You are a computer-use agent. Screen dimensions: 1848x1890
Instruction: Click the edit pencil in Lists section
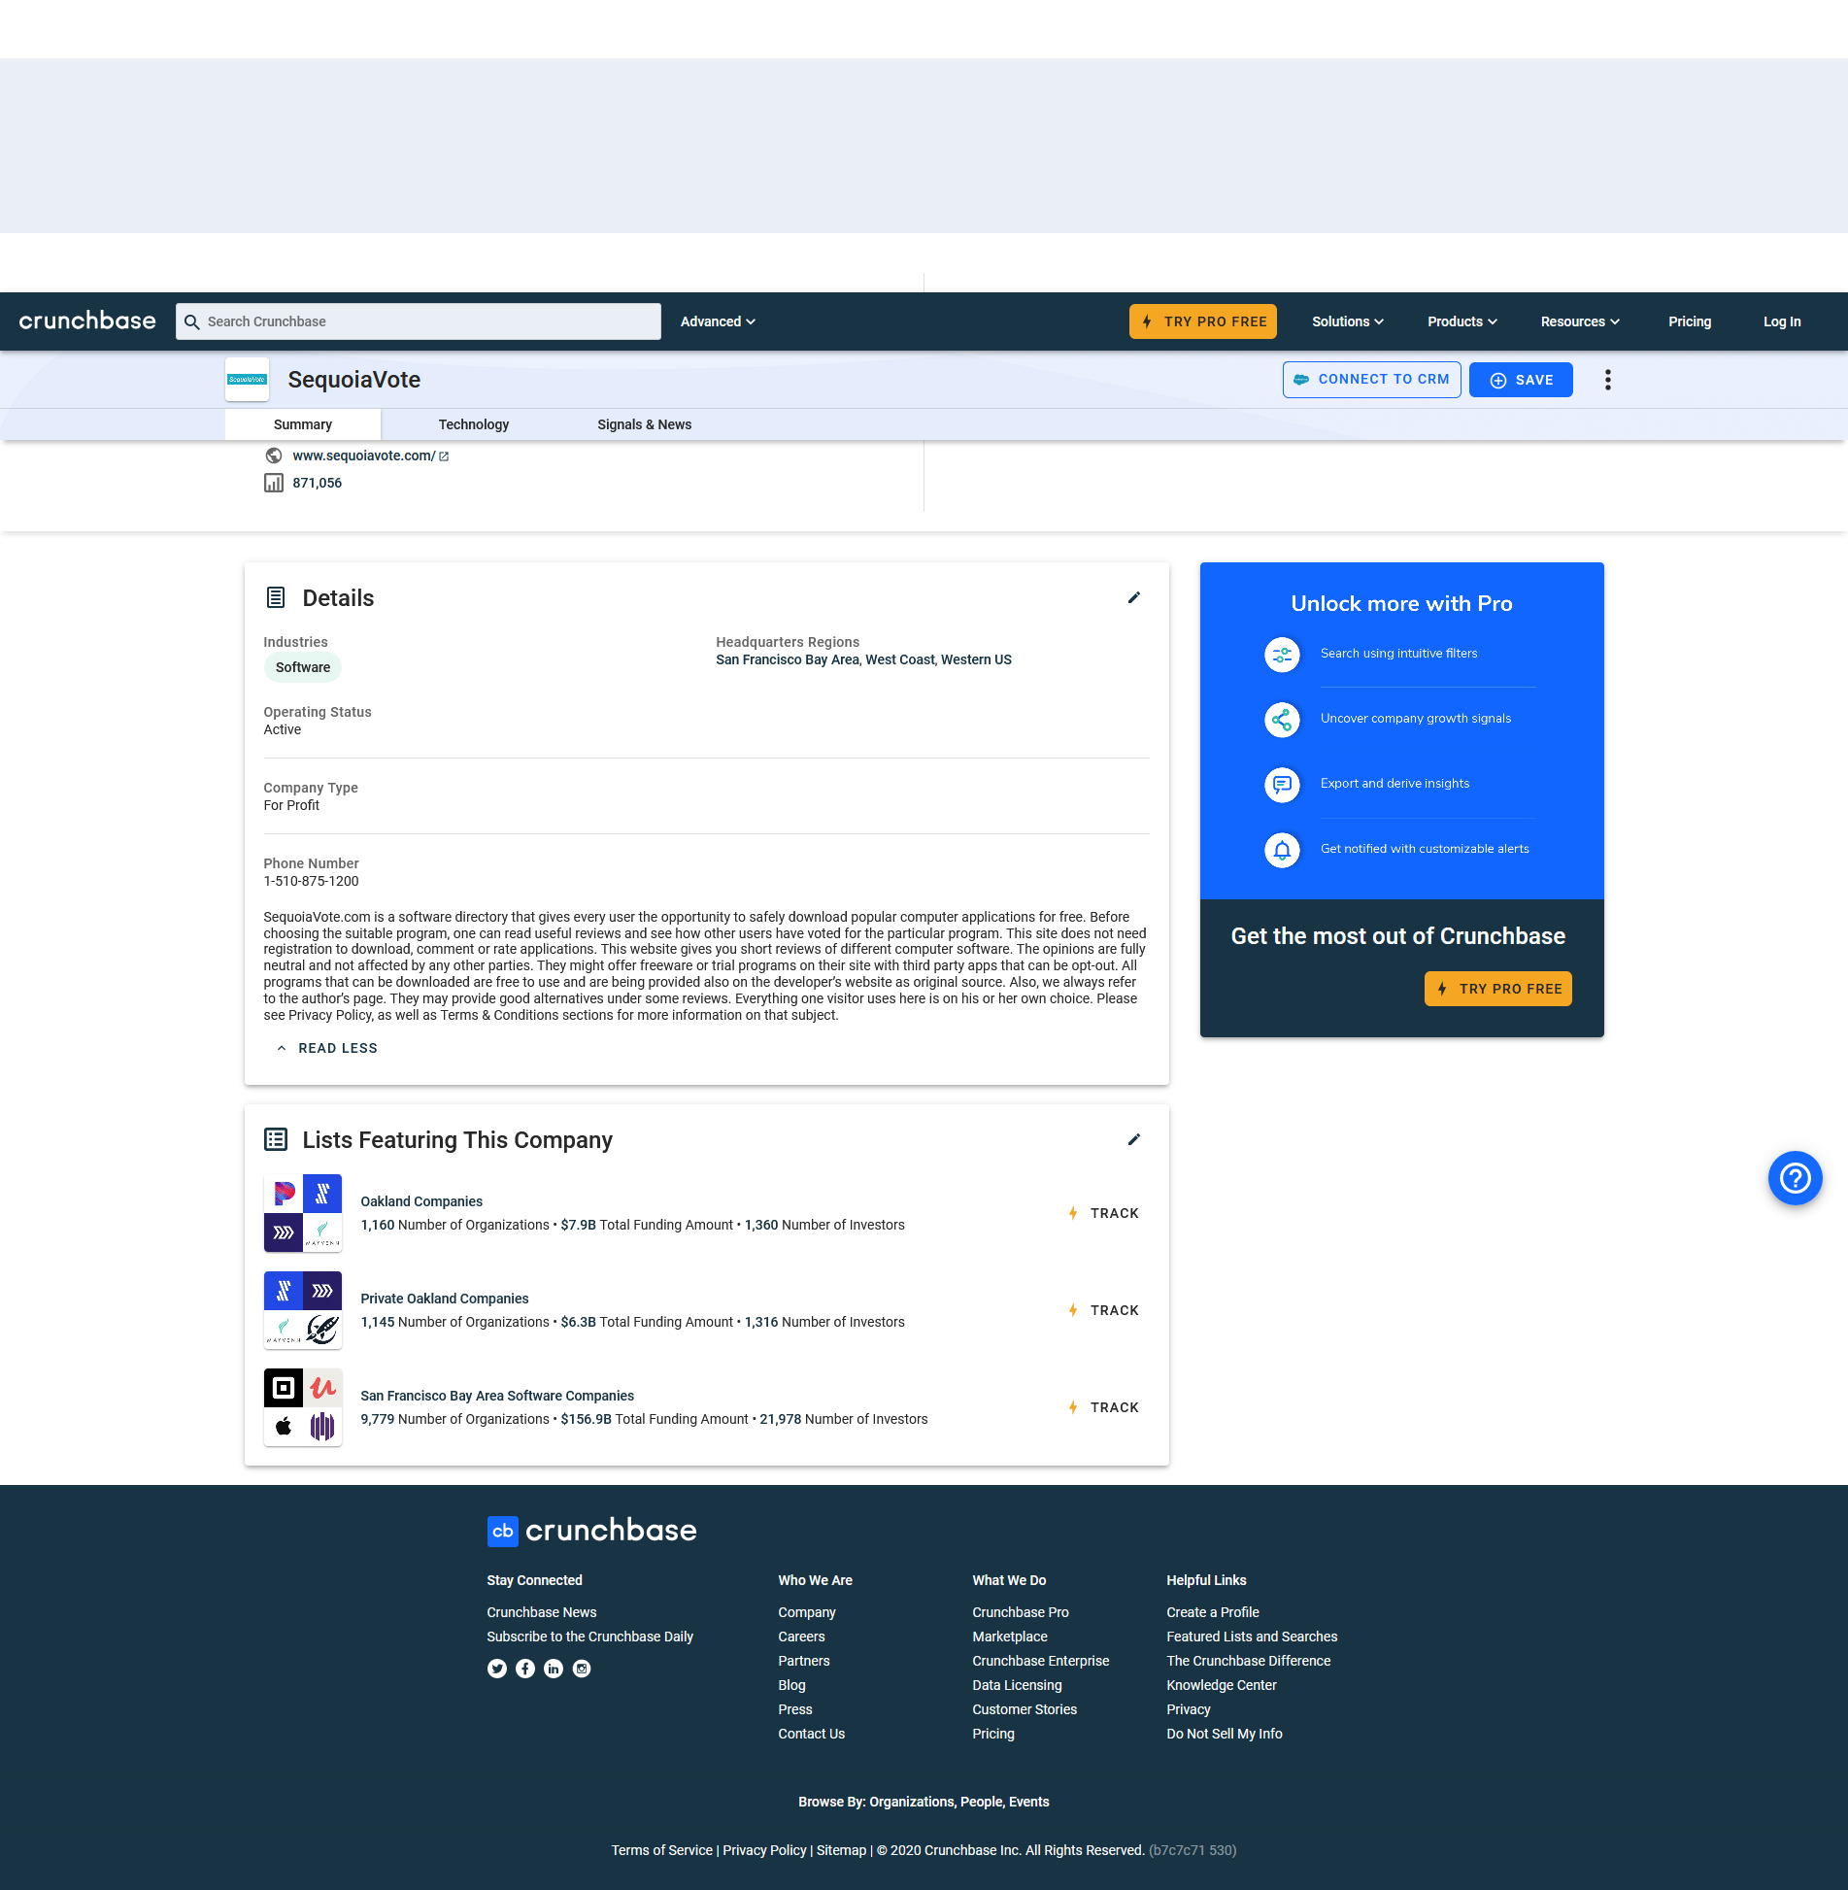[x=1133, y=1140]
